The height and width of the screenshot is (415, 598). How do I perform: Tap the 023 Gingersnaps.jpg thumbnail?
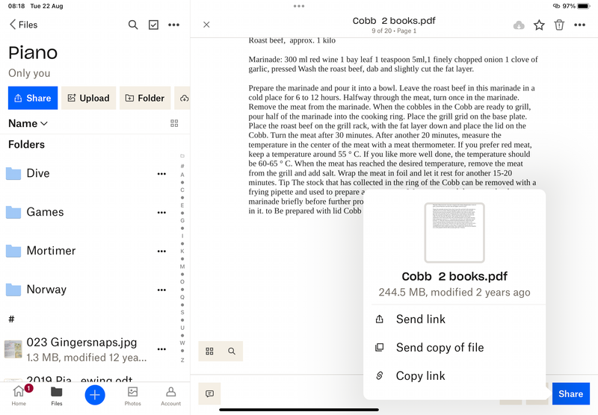point(13,349)
